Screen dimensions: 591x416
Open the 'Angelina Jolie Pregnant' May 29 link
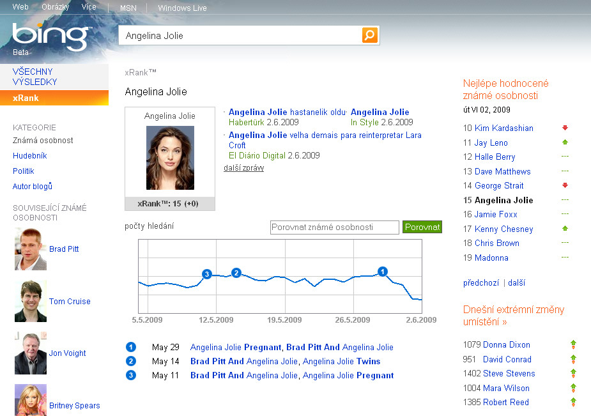tap(236, 347)
